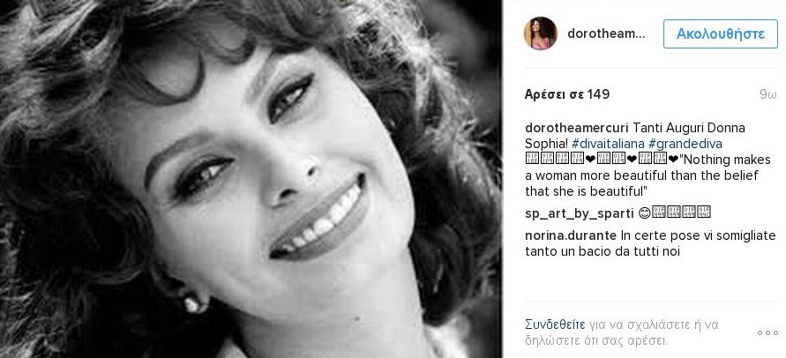This screenshot has height=358, width=786.
Task: Click Συνδεθείτε login link
Action: (x=555, y=324)
